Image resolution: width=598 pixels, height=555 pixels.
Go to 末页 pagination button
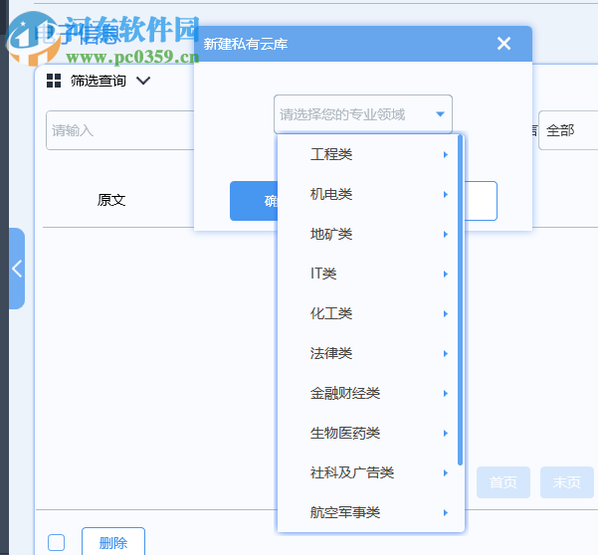567,482
